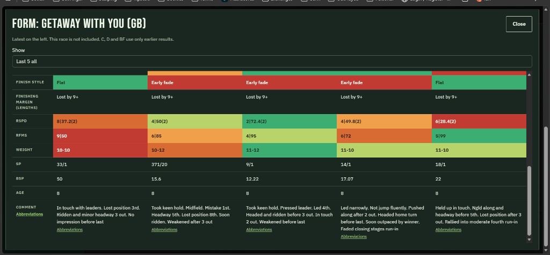Screen dimensions: 550x255
Task: Click the page's outer vertical scrollbar thumb
Action: [x=547, y=186]
